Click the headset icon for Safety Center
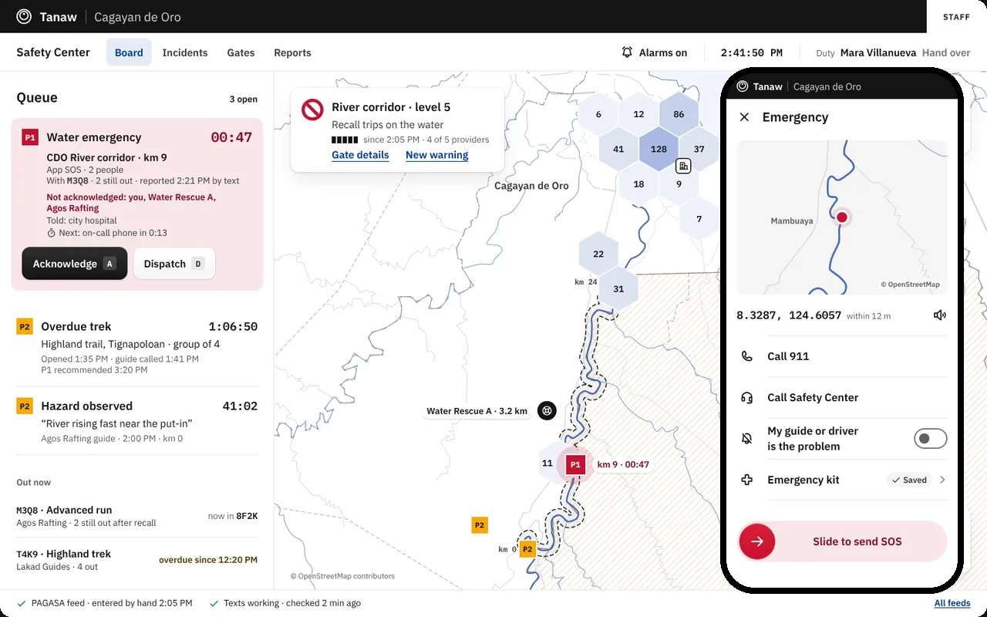 coord(746,397)
